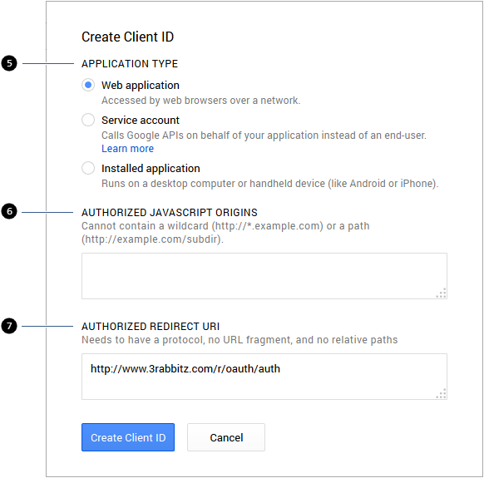Click the APPLICATION TYPE section heading

(130, 64)
